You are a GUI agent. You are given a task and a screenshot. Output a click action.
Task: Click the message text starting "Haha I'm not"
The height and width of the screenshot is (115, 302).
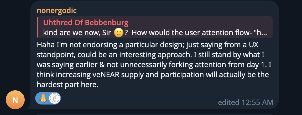point(154,65)
